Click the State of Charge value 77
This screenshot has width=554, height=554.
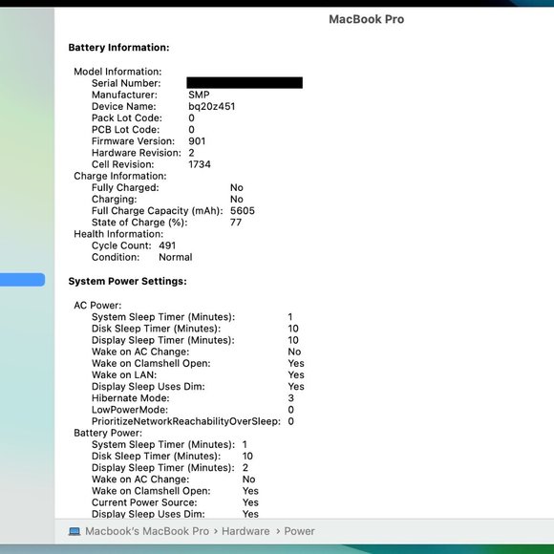(x=236, y=223)
